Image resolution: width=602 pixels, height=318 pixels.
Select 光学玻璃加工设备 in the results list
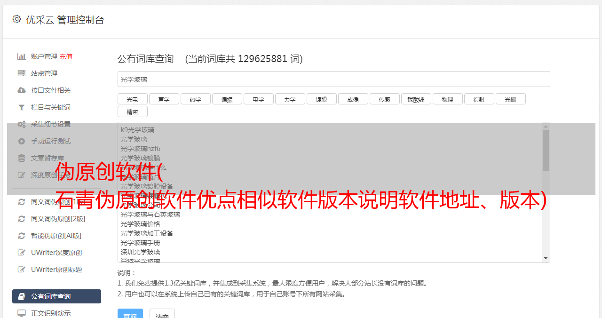click(x=147, y=233)
